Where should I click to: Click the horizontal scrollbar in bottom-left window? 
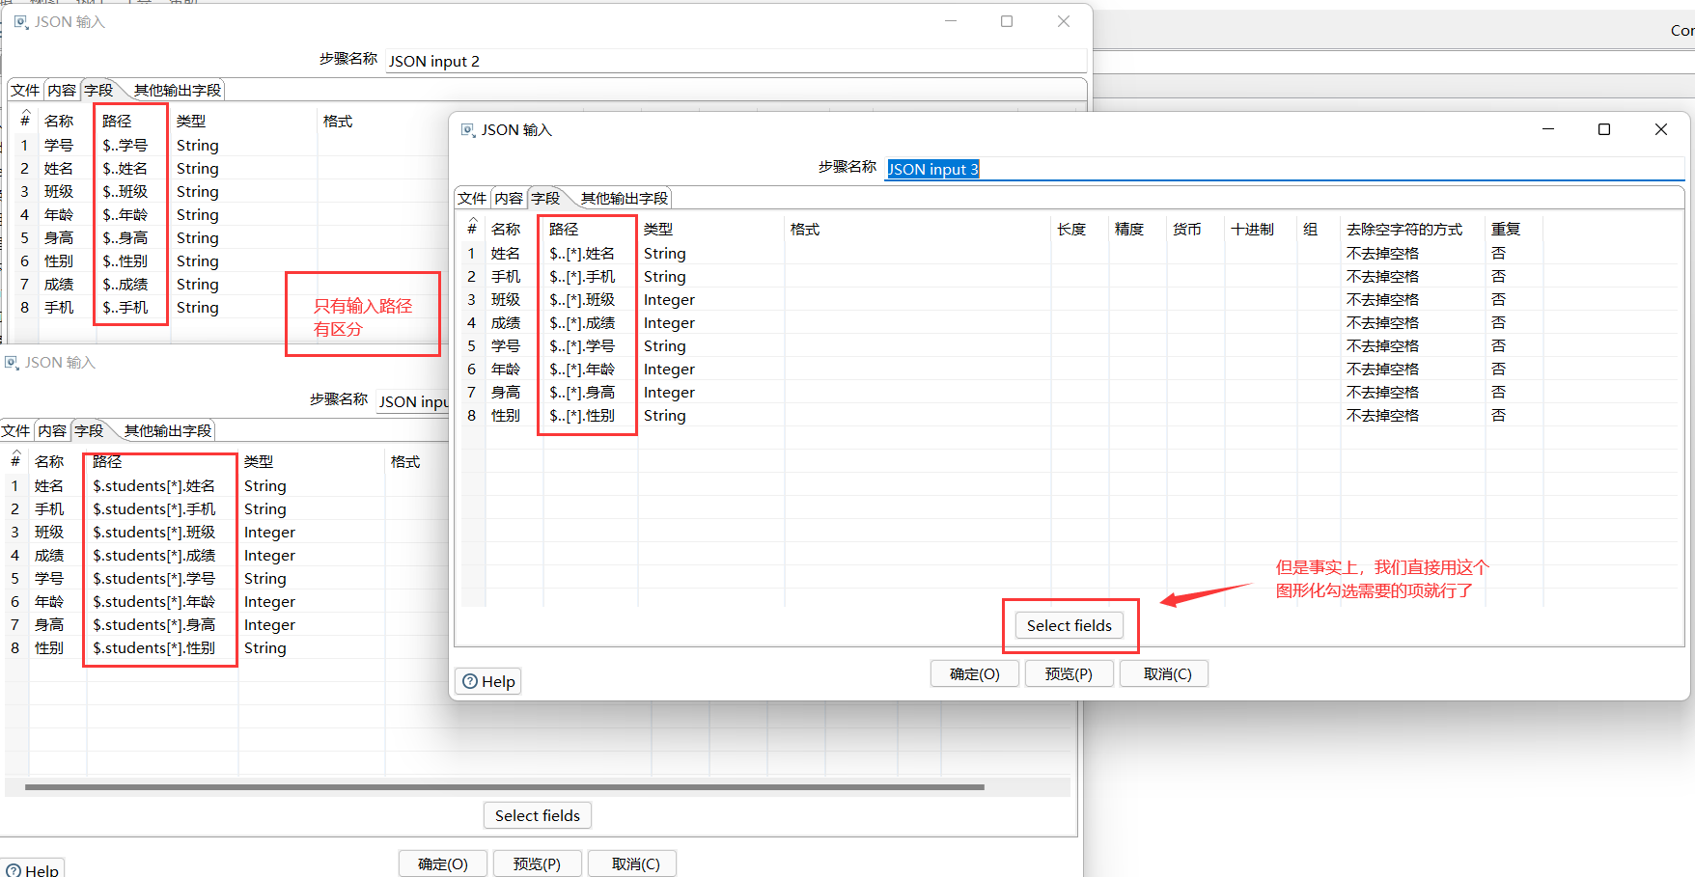[504, 787]
